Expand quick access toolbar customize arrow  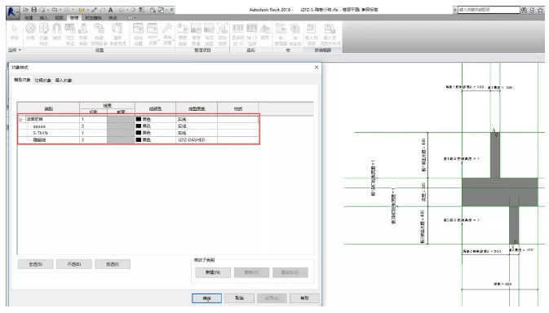(x=171, y=10)
